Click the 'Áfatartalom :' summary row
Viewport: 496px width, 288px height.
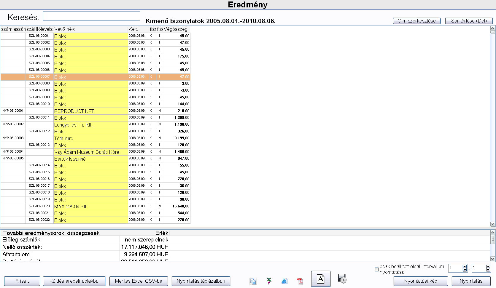85,254
